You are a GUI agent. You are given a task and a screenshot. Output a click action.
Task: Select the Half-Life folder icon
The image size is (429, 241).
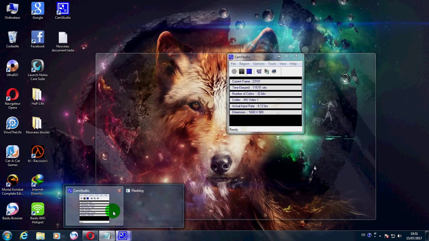(x=38, y=97)
